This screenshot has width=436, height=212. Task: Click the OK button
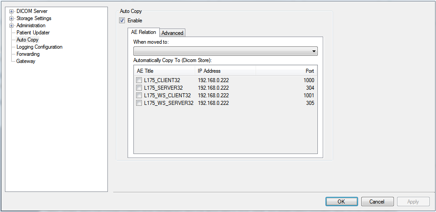[341, 202]
